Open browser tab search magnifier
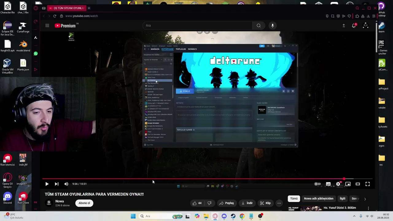The image size is (393, 221). tap(357, 8)
